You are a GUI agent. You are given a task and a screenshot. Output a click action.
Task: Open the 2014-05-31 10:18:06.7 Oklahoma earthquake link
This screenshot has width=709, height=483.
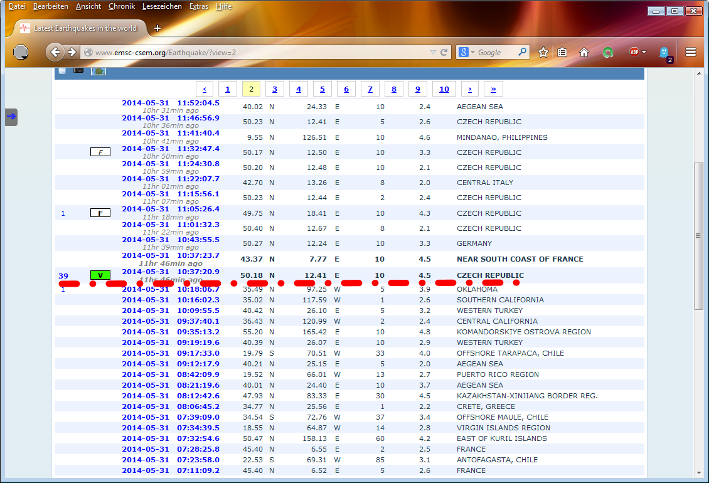tap(171, 289)
